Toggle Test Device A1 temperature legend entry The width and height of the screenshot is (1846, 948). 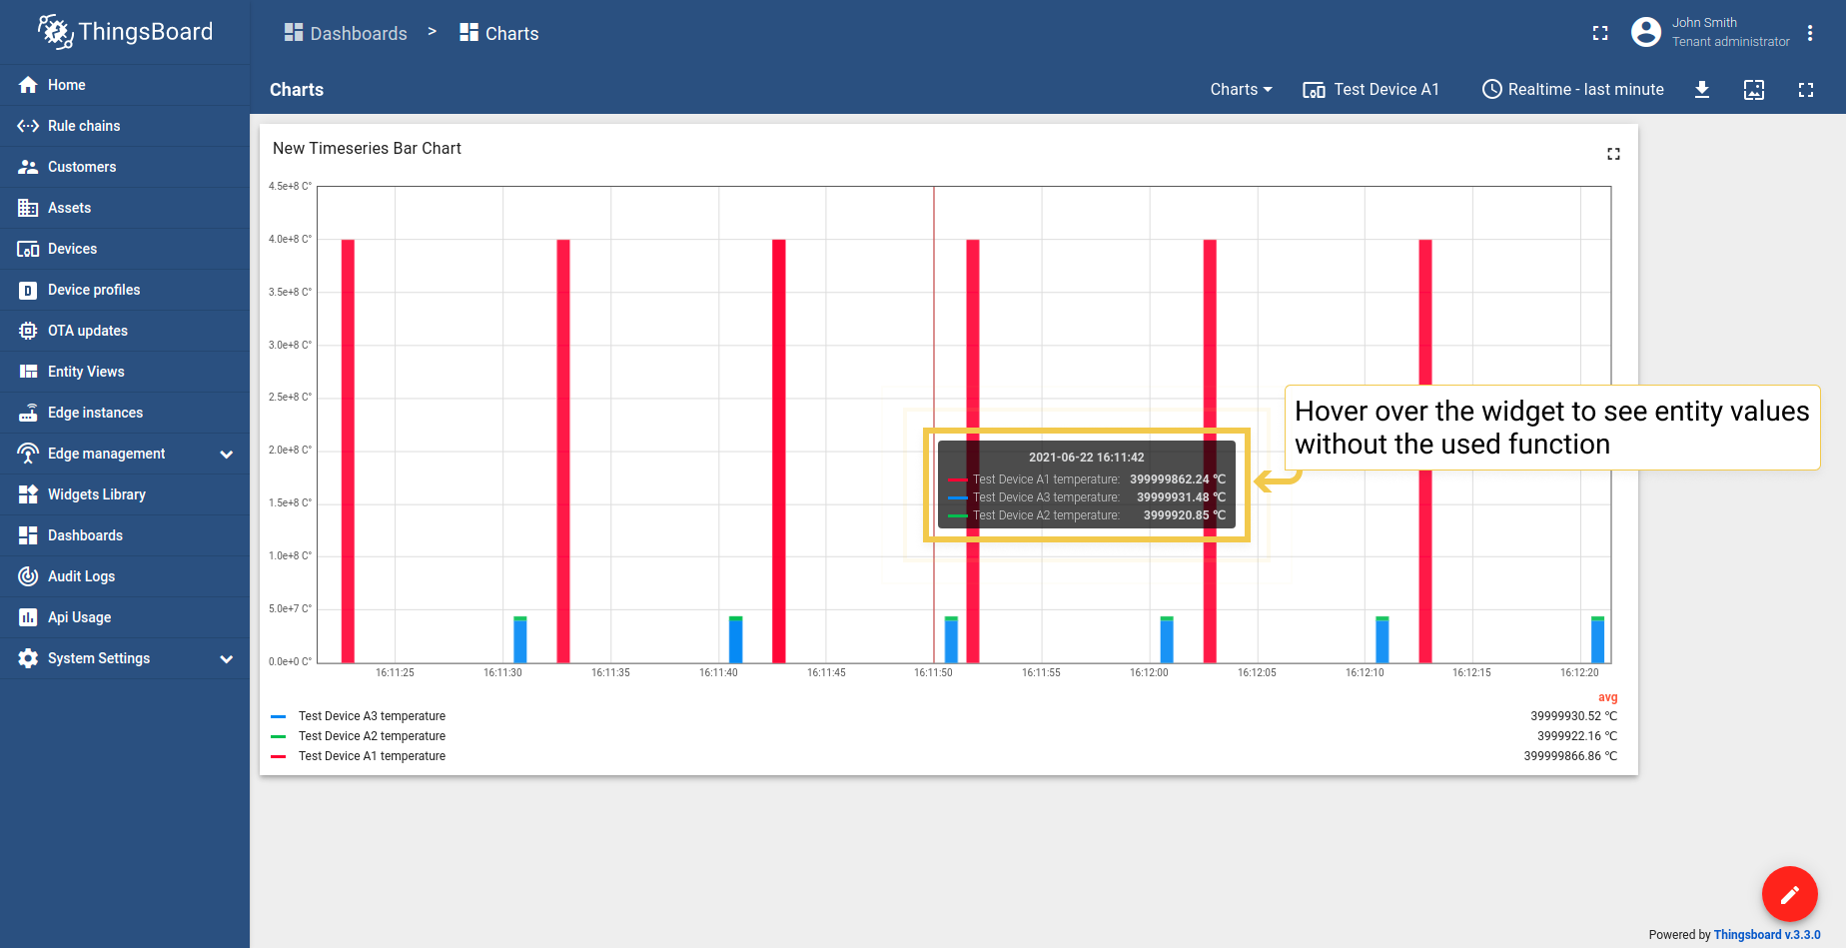pyautogui.click(x=372, y=756)
